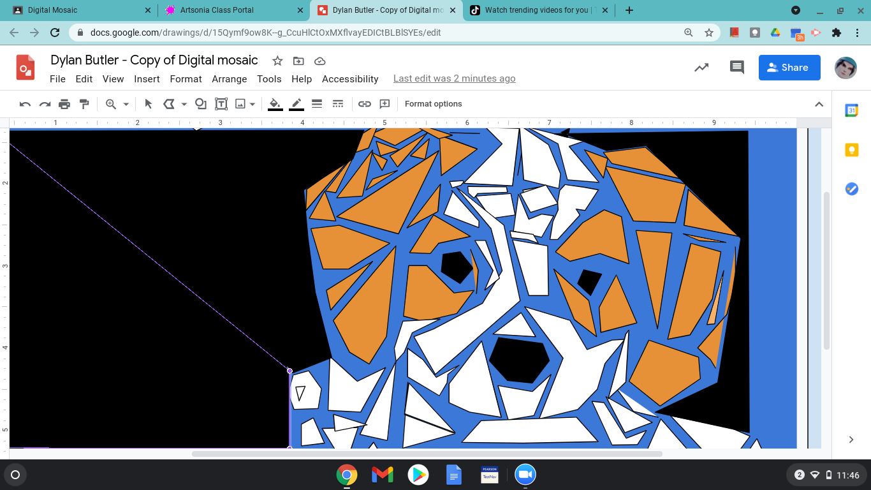The image size is (871, 490).
Task: Select the Text box tool
Action: 221,104
